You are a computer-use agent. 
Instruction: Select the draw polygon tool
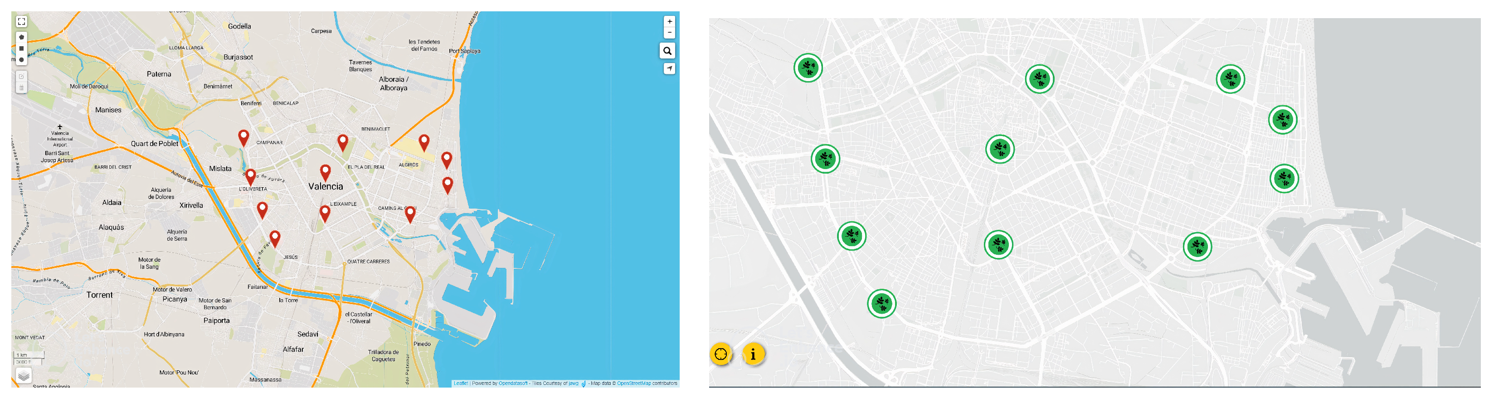(x=21, y=37)
